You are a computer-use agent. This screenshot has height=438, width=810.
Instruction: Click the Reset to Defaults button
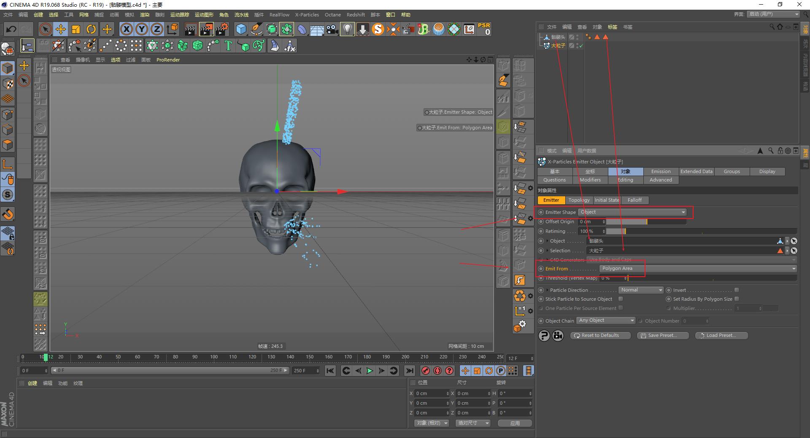600,335
